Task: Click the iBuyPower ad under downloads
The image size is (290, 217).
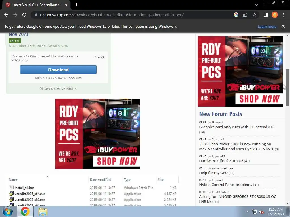Action: (x=98, y=134)
